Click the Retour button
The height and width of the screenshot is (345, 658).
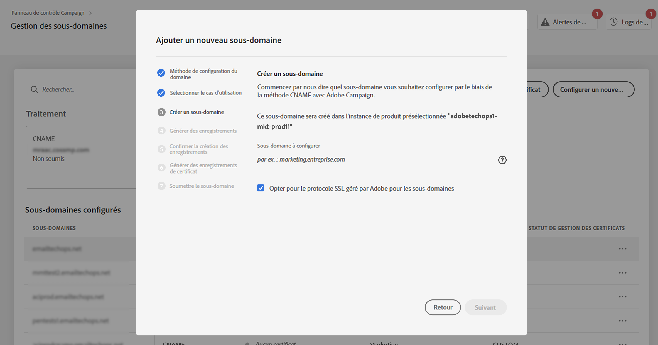443,307
